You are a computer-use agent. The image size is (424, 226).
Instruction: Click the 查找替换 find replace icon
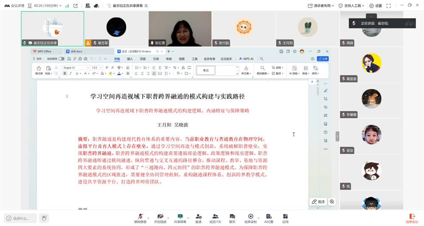(x=263, y=70)
